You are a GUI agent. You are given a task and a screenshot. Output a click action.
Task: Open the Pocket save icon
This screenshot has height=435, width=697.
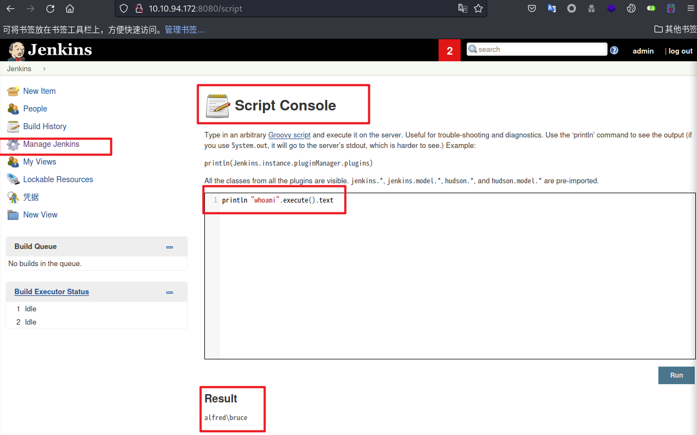pyautogui.click(x=532, y=8)
